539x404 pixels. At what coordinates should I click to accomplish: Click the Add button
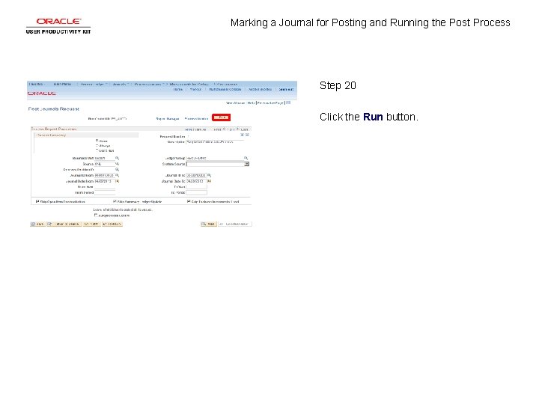click(x=209, y=224)
